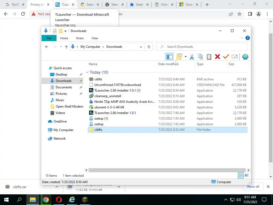Click the Copy toolbar icon
This screenshot has width=273, height=205.
(200, 57)
